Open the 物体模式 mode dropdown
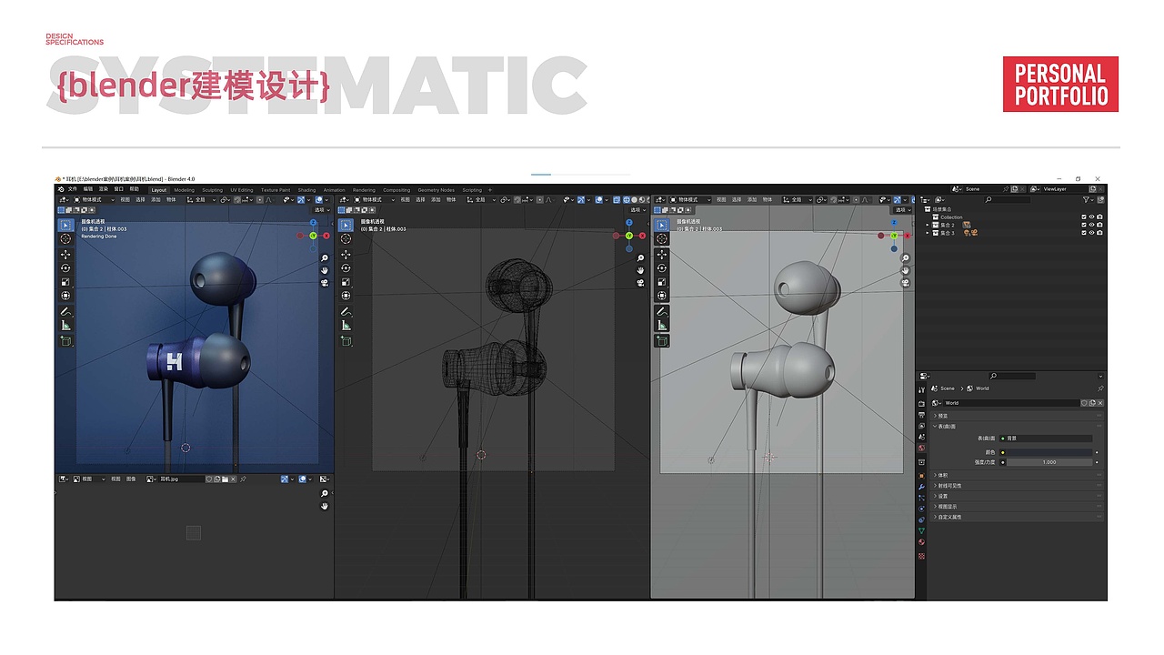The width and height of the screenshot is (1164, 655). tap(91, 200)
